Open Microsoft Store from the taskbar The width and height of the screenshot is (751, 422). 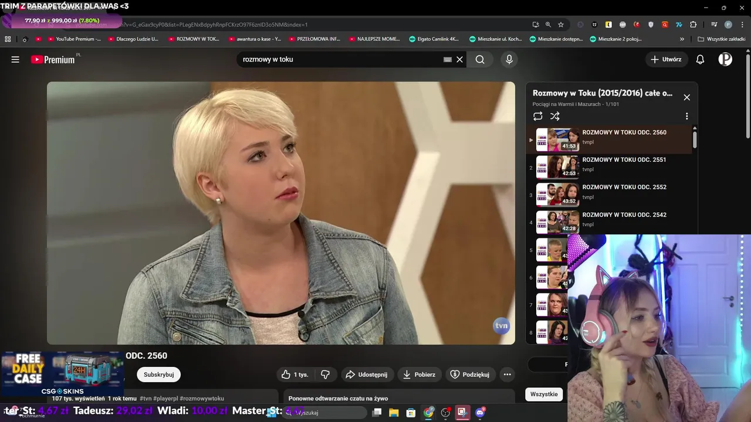pyautogui.click(x=411, y=413)
